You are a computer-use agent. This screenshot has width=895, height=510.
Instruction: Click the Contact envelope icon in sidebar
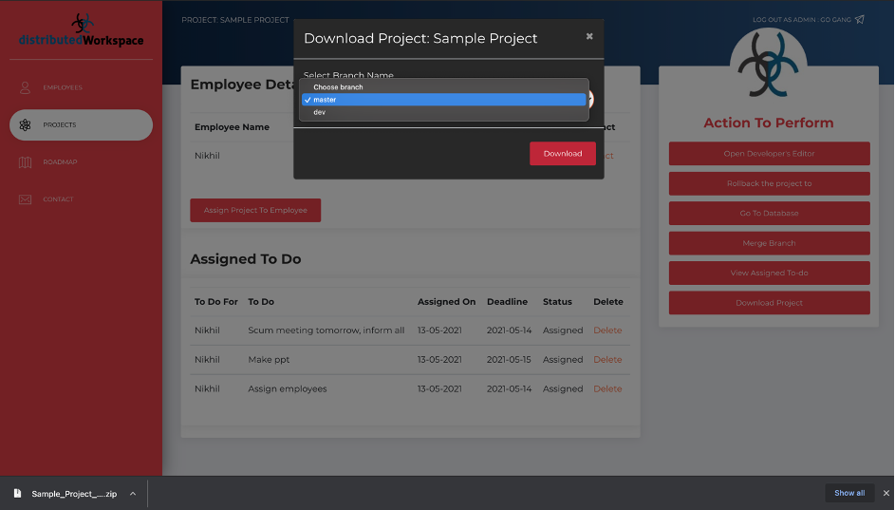pyautogui.click(x=25, y=199)
